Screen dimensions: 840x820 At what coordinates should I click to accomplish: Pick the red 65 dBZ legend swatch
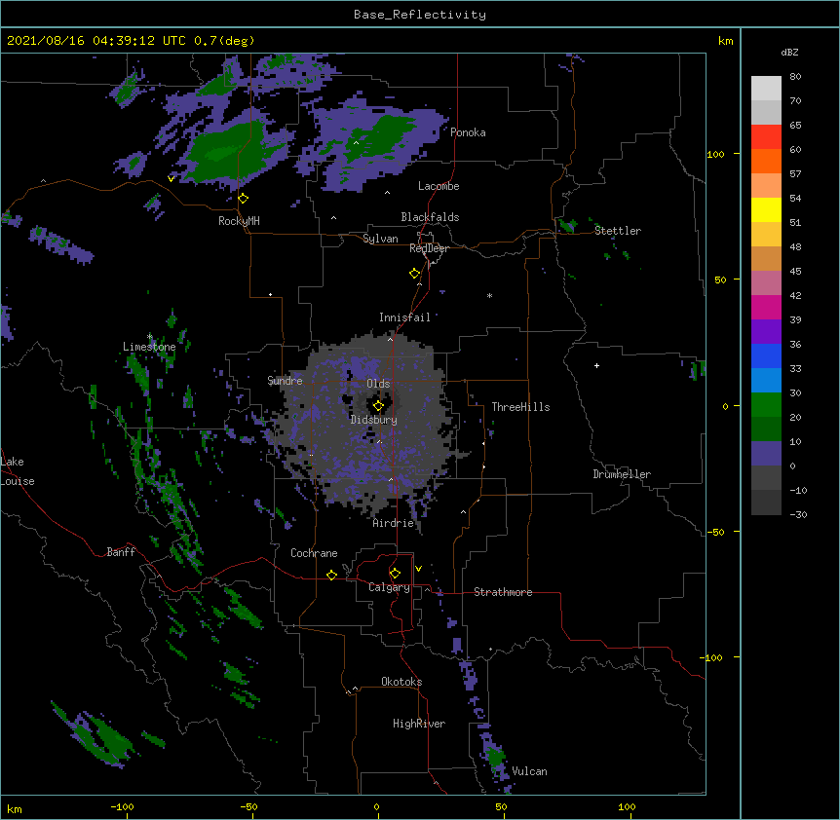click(x=766, y=136)
